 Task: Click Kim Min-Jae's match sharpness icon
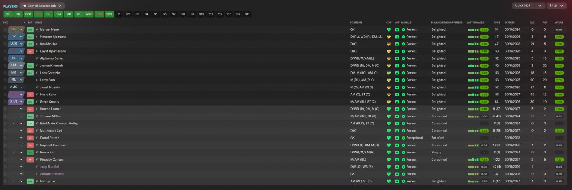pos(397,44)
